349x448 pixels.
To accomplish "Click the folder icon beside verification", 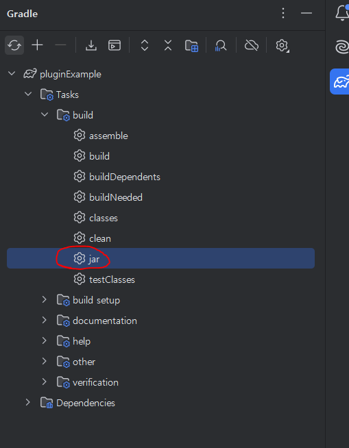I will (x=63, y=382).
